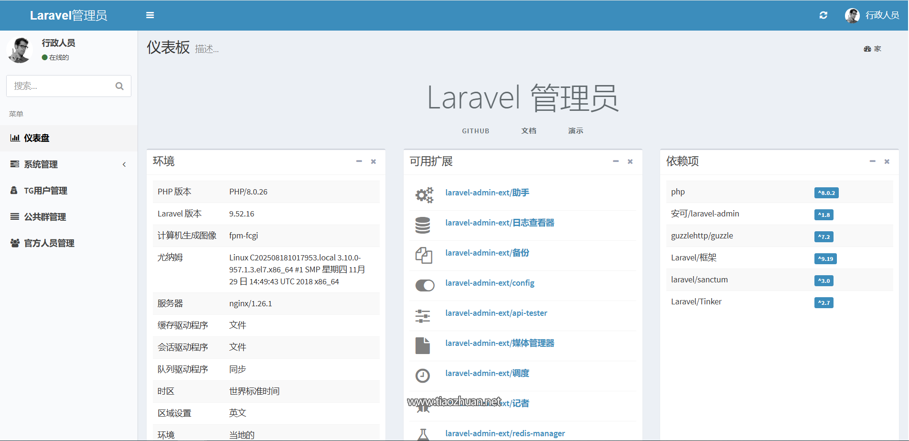The image size is (909, 441).
Task: Collapse the 可用扩展 panel
Action: pos(616,161)
